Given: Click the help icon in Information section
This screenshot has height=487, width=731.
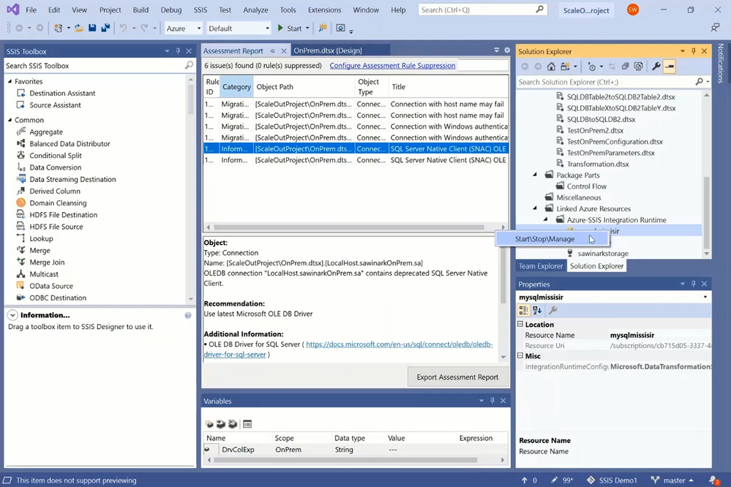Looking at the screenshot, I should (x=188, y=315).
